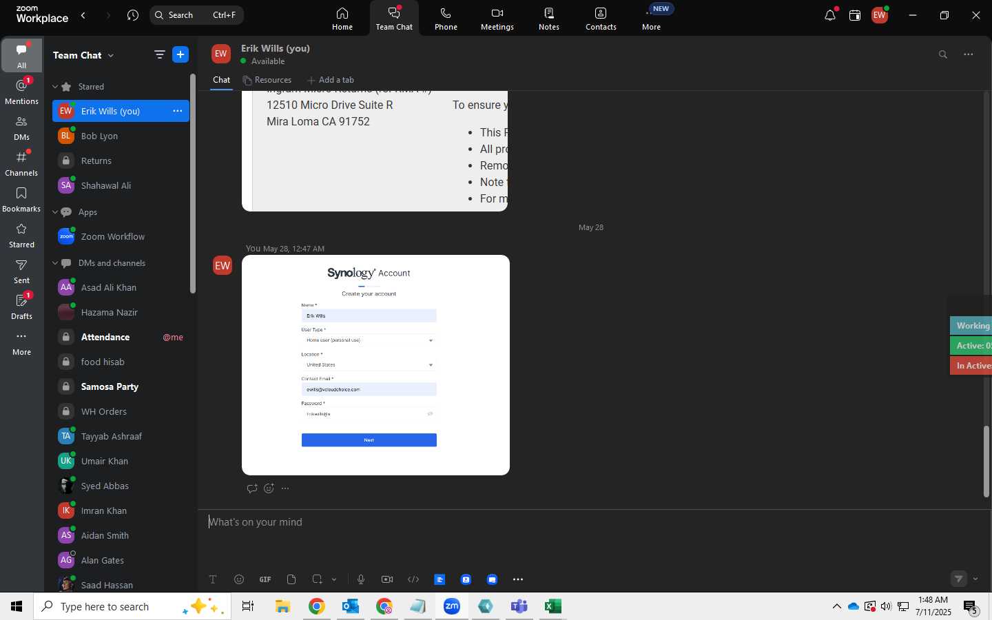This screenshot has height=620, width=992.
Task: Open Sent in the sidebar
Action: coord(21,271)
